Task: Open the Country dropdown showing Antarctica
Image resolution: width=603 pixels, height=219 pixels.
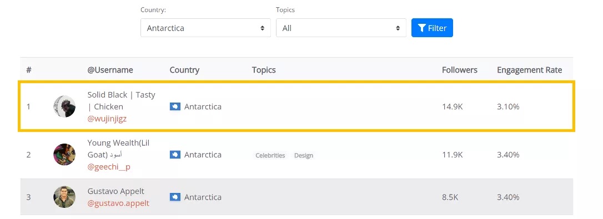Action: (x=206, y=28)
